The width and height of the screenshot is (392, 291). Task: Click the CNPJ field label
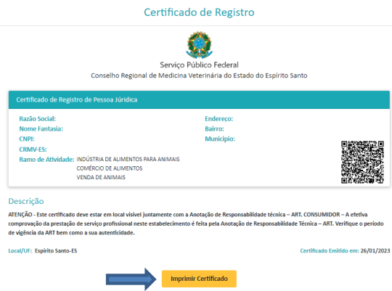(x=27, y=139)
